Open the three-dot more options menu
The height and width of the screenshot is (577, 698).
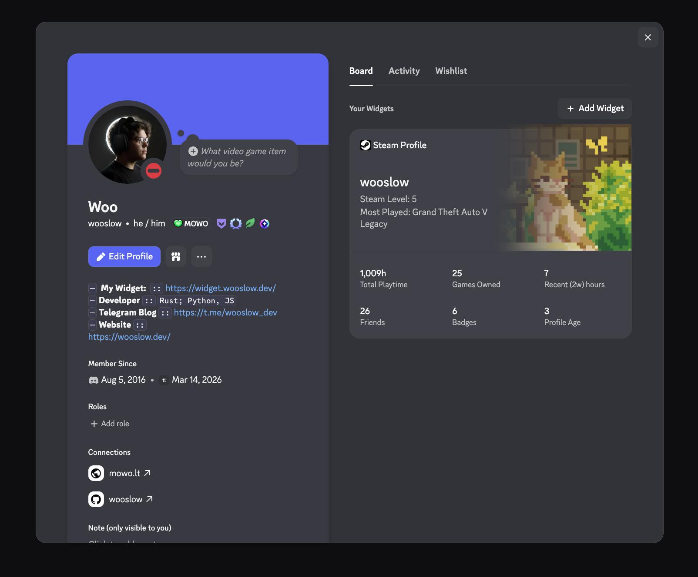click(x=201, y=256)
